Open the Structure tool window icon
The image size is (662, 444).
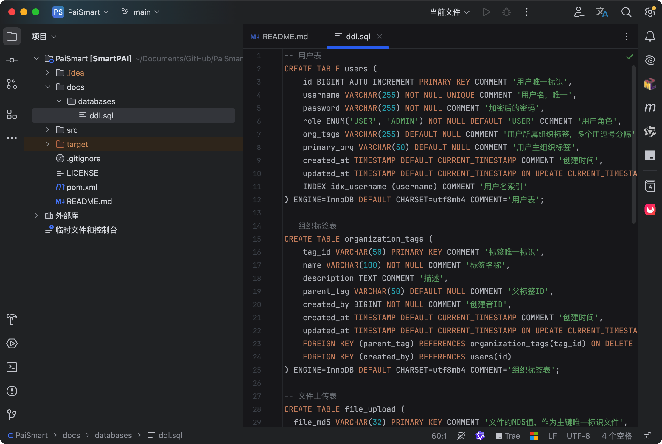[x=12, y=114]
